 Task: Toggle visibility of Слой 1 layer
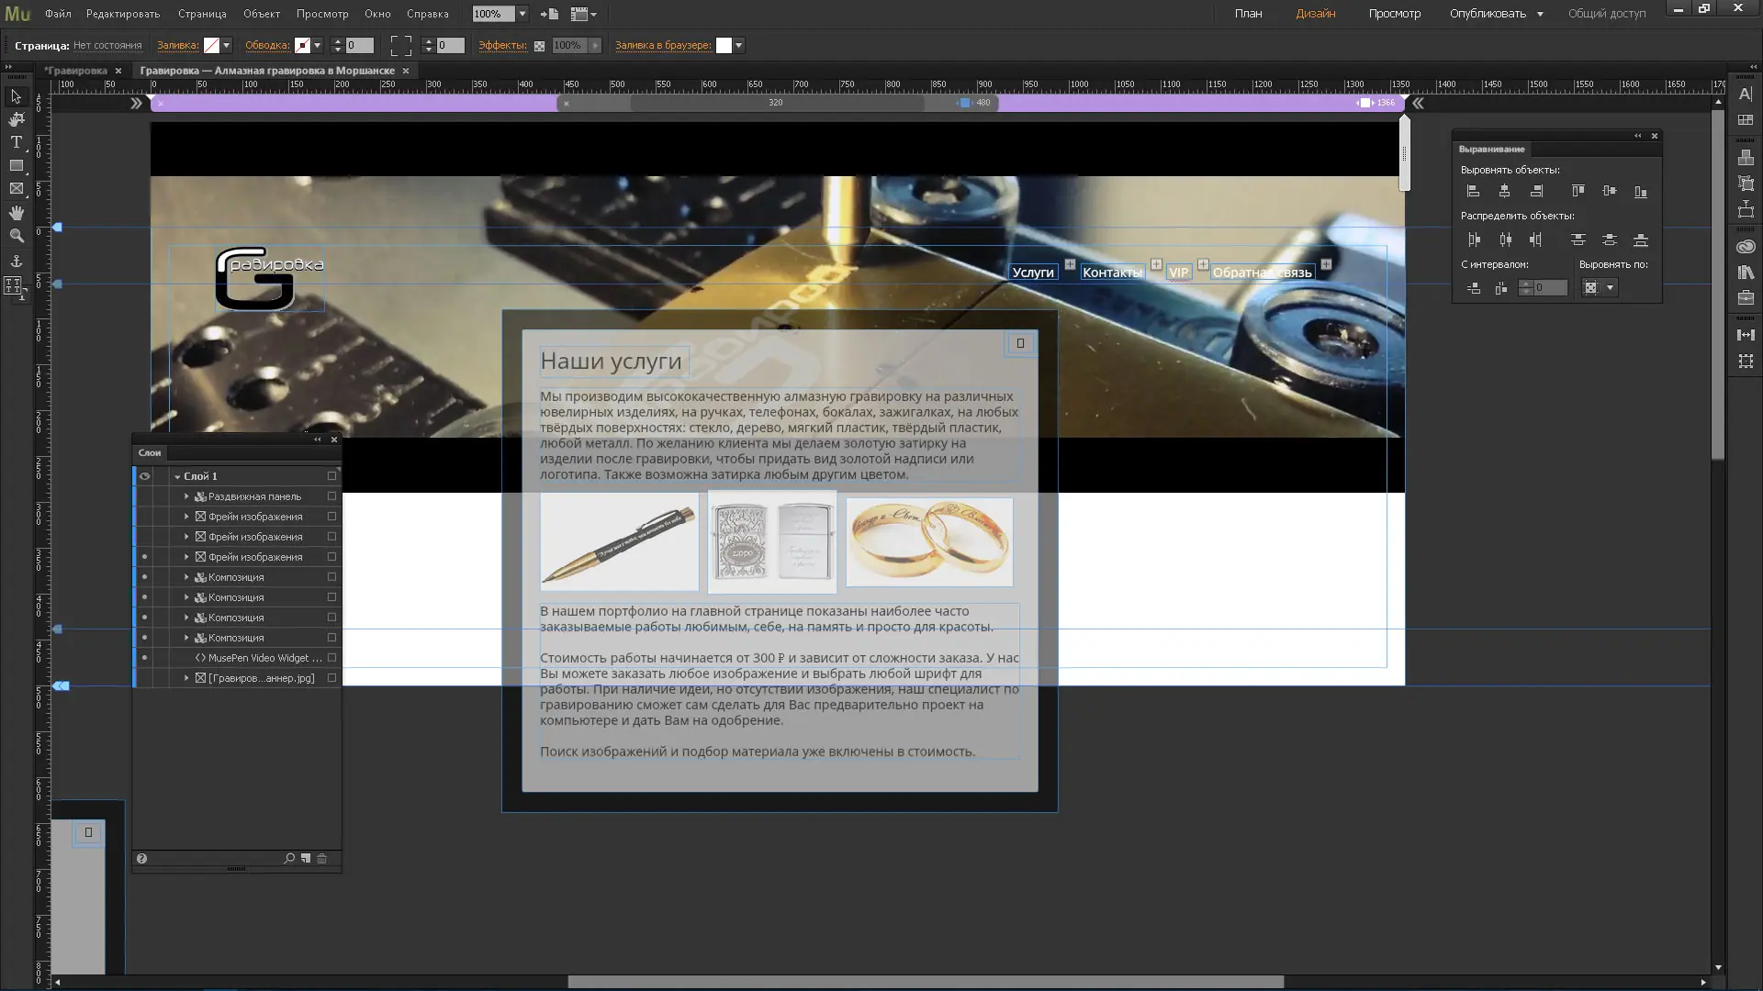click(144, 476)
